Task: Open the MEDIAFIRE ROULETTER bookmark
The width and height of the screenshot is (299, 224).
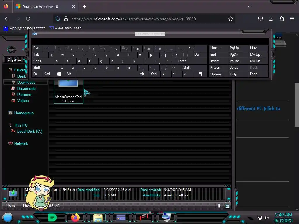Action: 25,29
